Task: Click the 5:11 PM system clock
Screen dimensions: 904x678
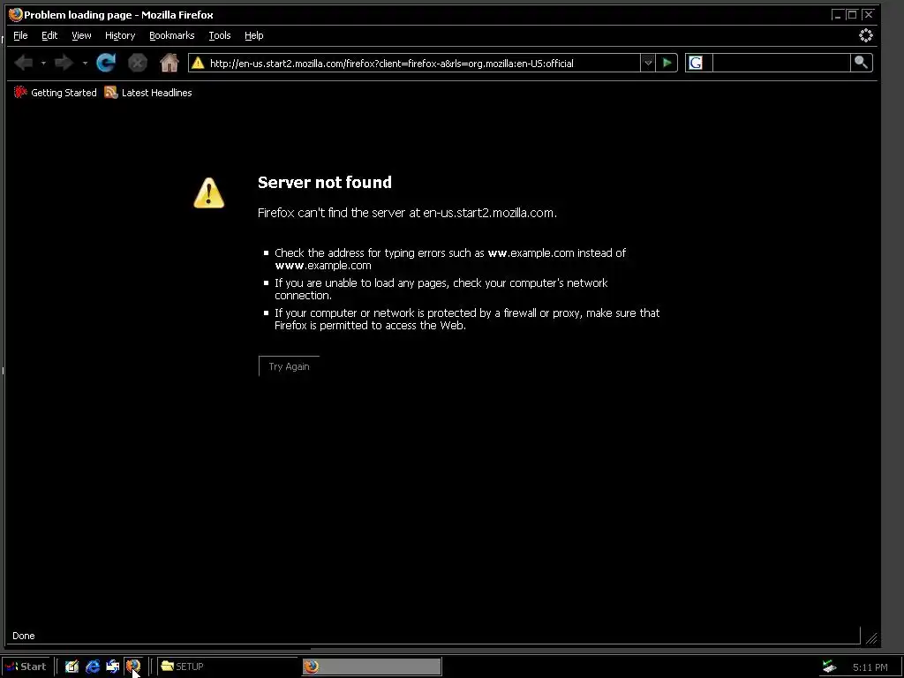Action: click(x=870, y=667)
